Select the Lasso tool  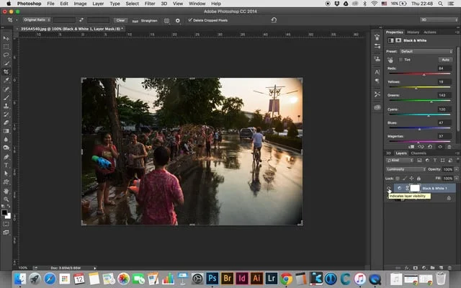6,55
